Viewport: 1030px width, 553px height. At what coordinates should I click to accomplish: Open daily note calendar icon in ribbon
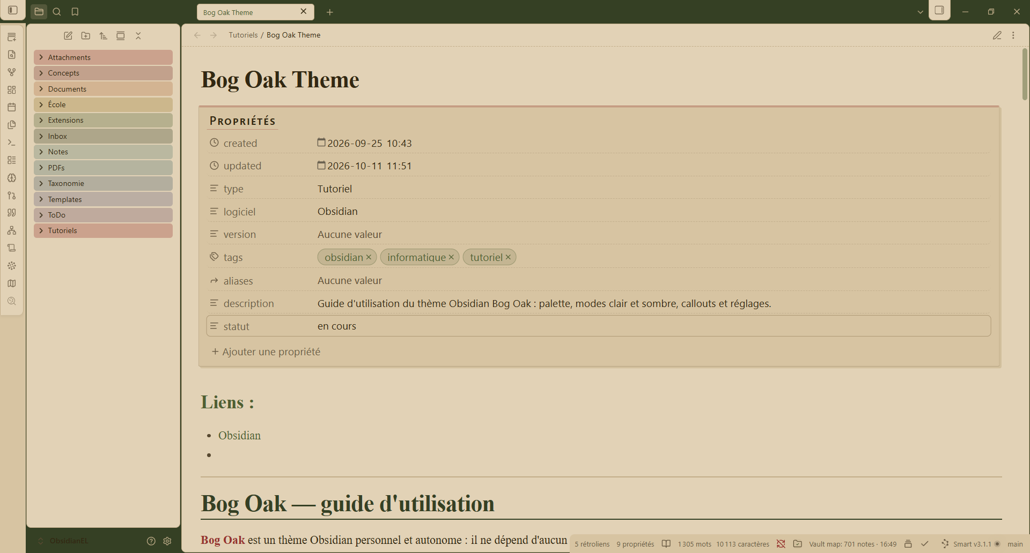point(12,107)
